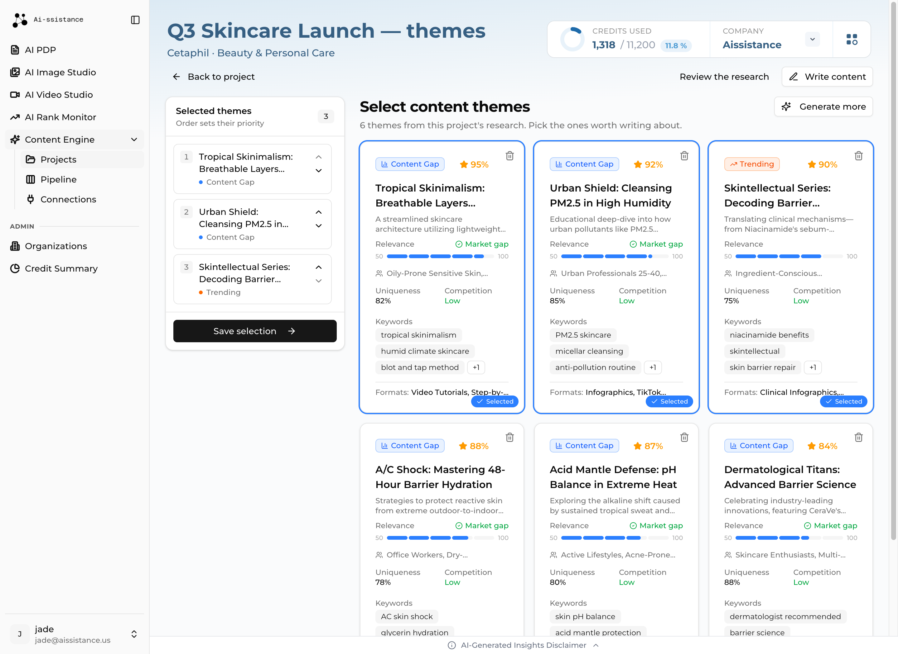Click the apps grid icon
Viewport: 898px width, 654px height.
852,39
